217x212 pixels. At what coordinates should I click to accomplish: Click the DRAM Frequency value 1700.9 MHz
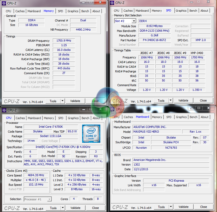click(64, 41)
